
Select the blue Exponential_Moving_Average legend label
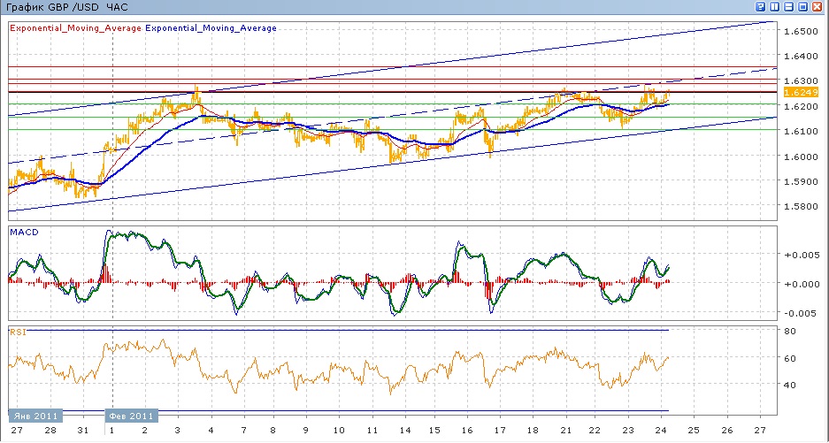point(211,28)
